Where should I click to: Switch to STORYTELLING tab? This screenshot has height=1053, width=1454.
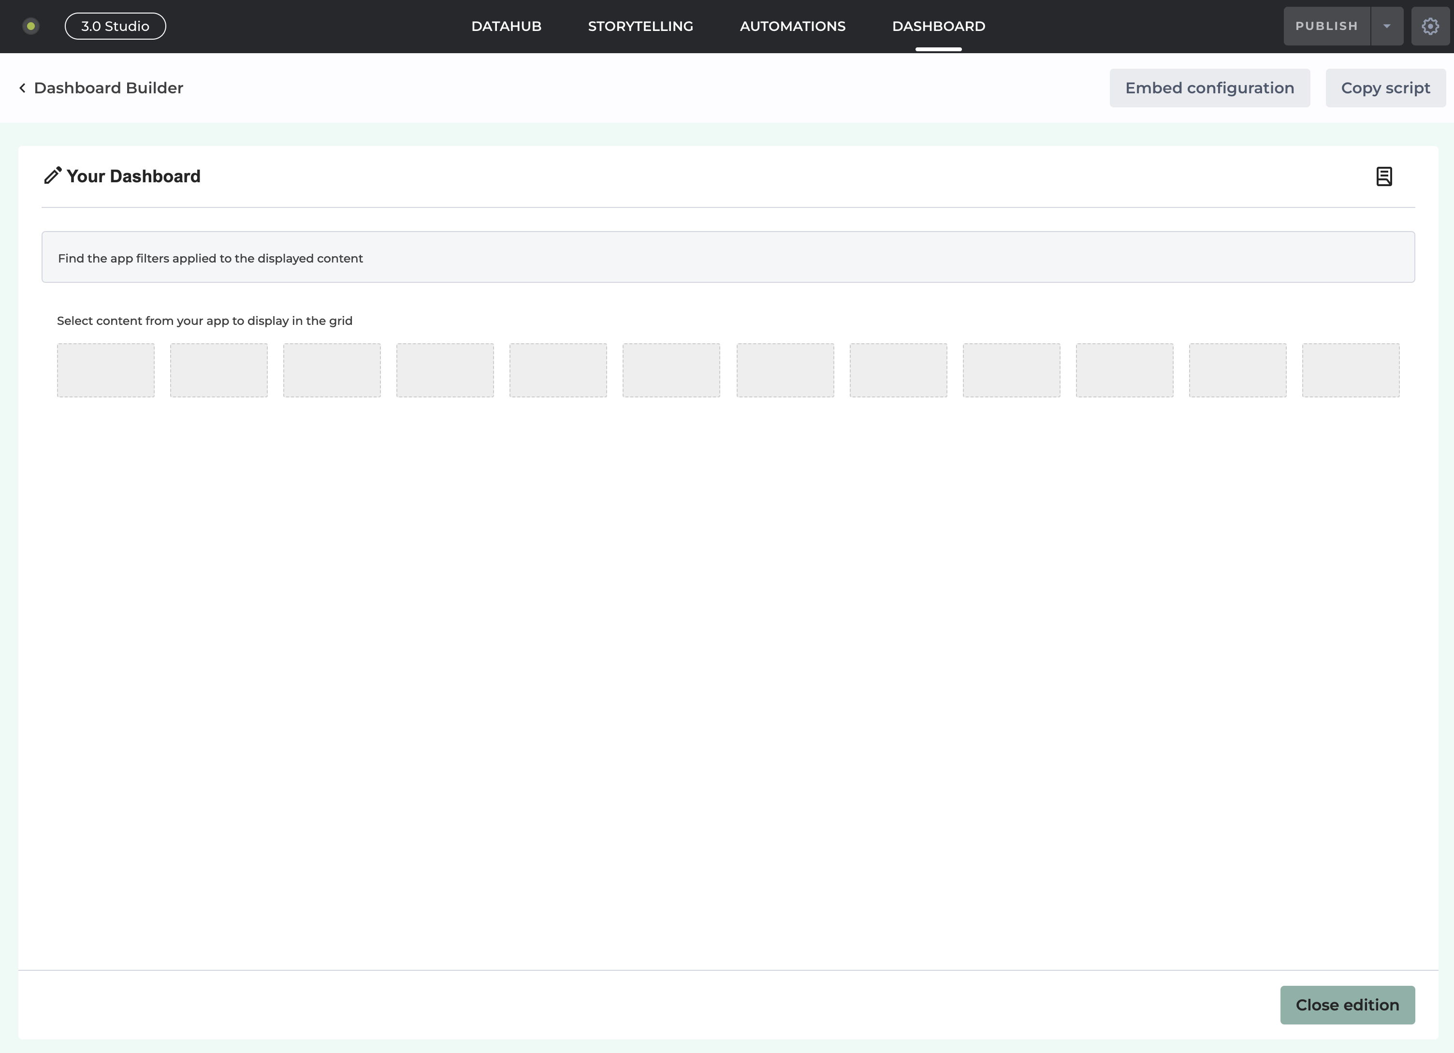(x=640, y=26)
